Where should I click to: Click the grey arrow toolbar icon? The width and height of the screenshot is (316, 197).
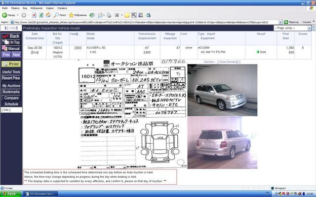[x=134, y=15]
